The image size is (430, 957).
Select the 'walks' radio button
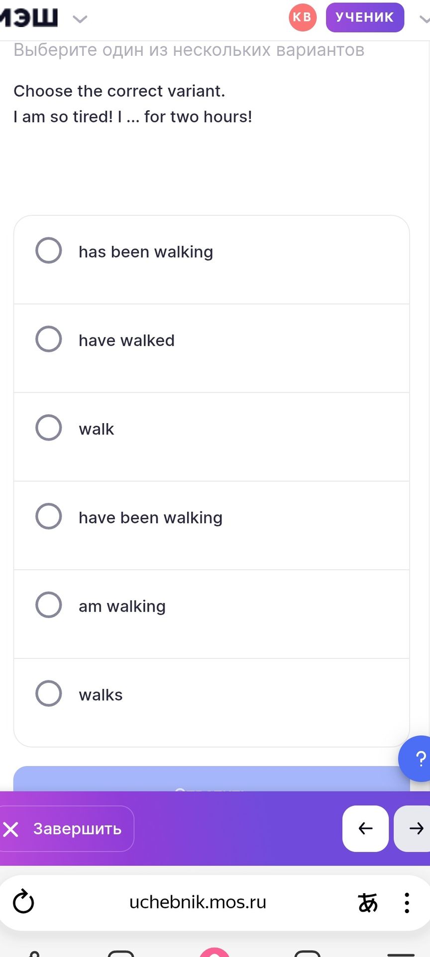click(49, 694)
